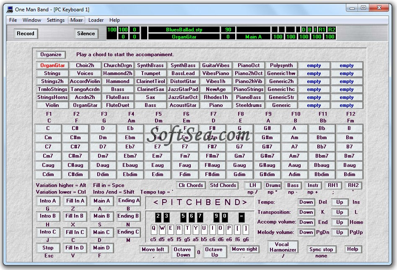Trigger the Intro B button
The width and height of the screenshot is (397, 270).
48,216
